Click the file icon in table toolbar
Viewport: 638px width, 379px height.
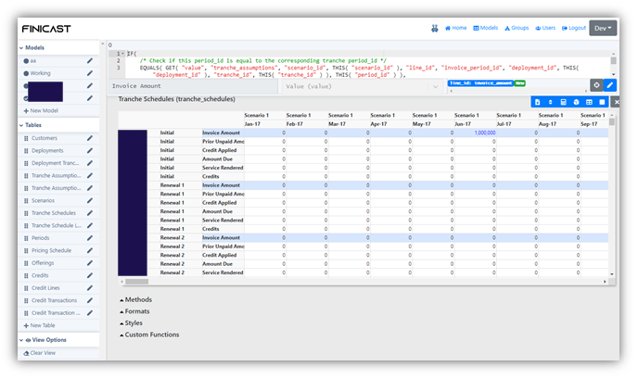[x=538, y=102]
